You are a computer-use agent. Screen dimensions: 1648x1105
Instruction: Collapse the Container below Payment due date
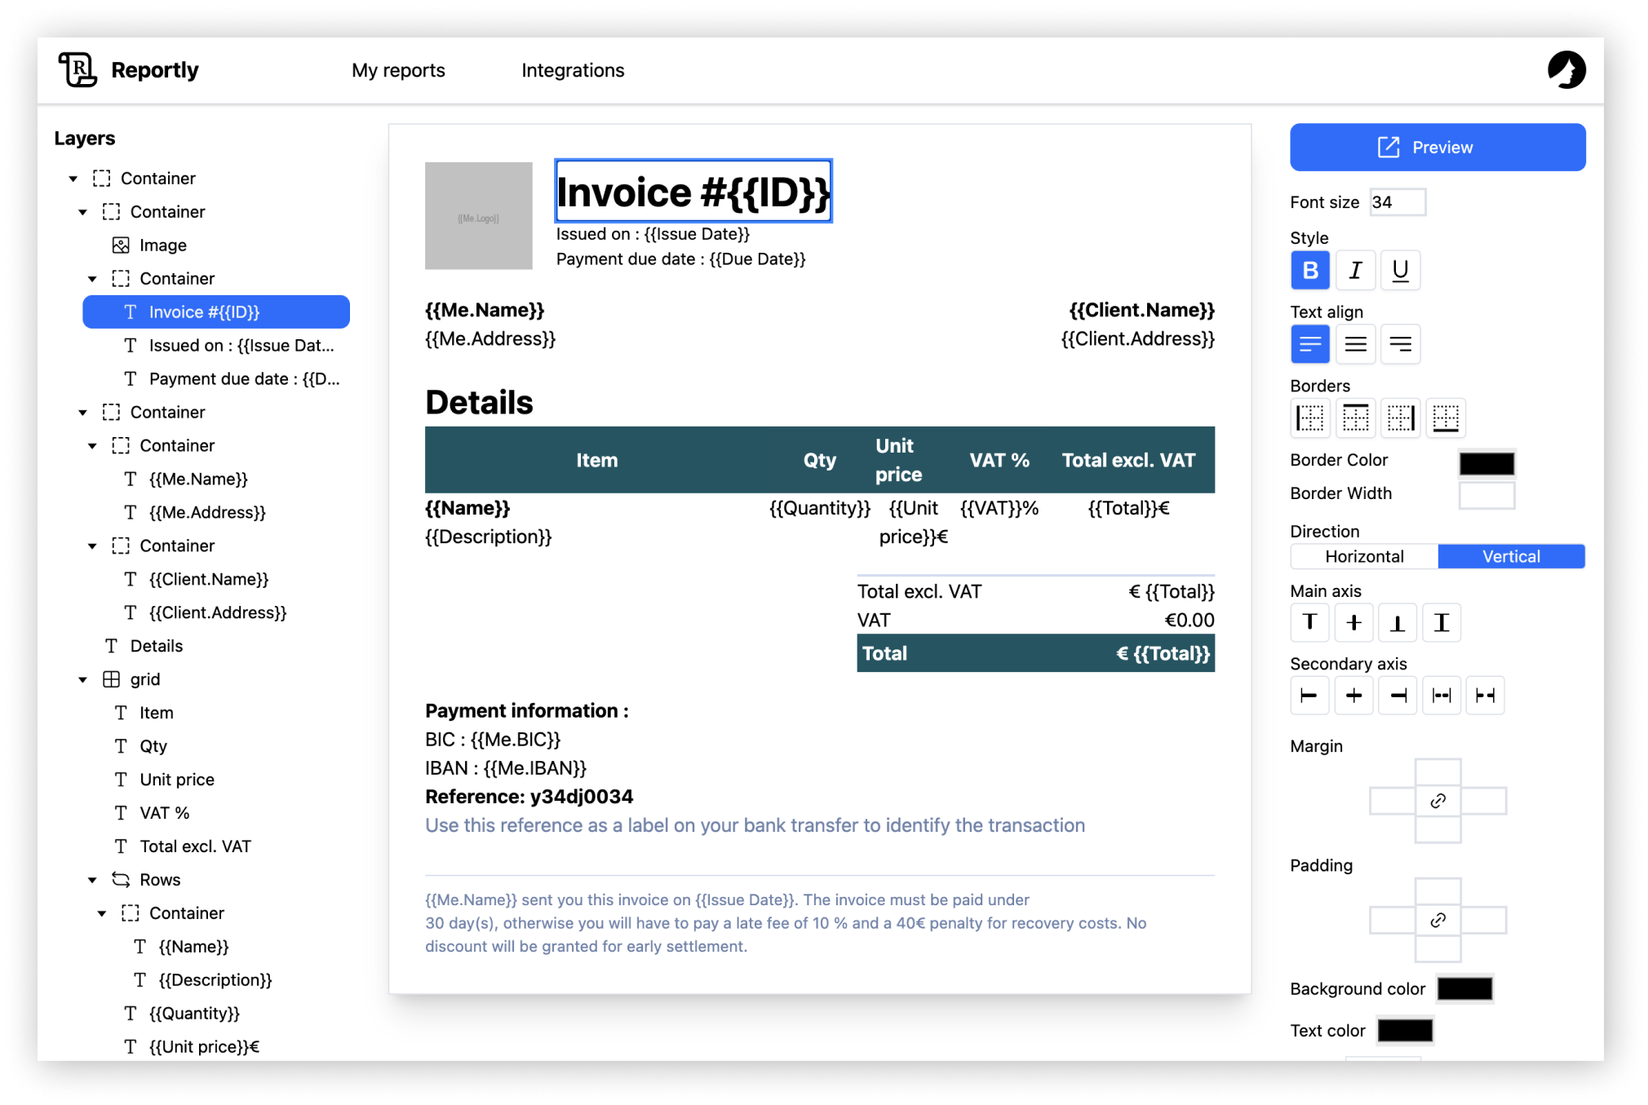83,413
